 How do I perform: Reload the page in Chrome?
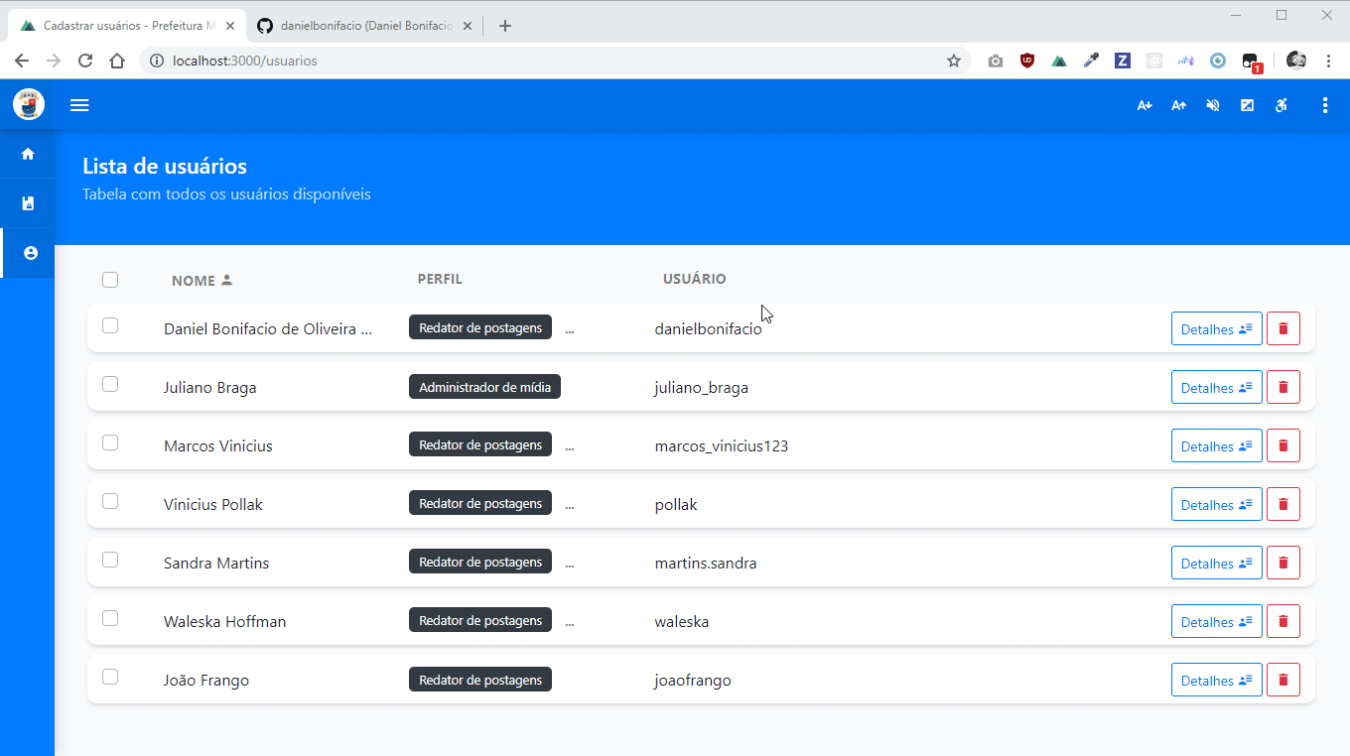(85, 61)
